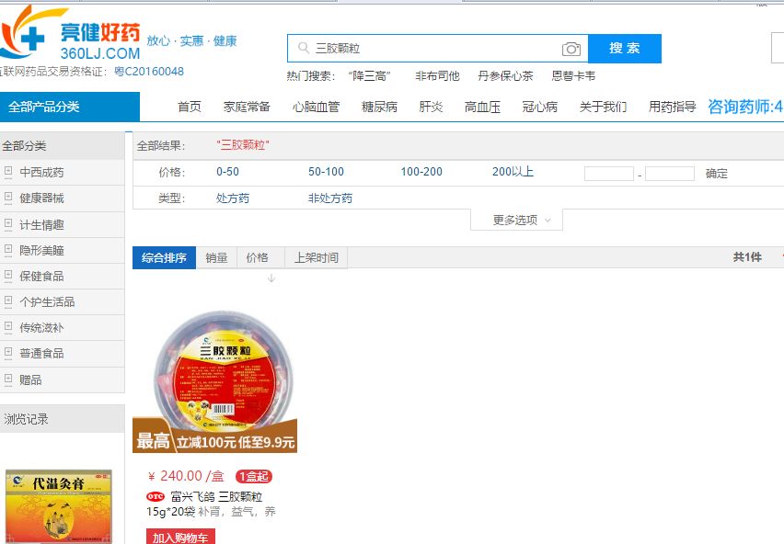Open 用药指导 navigation item
This screenshot has height=544, width=784.
(672, 107)
